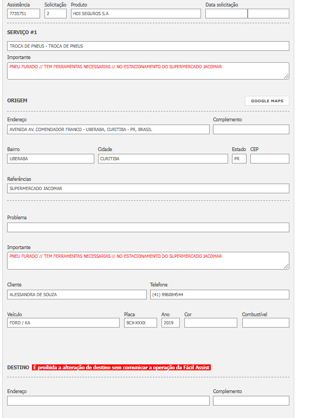Click the Bairro field UBERABA
330x418 pixels.
coord(51,159)
